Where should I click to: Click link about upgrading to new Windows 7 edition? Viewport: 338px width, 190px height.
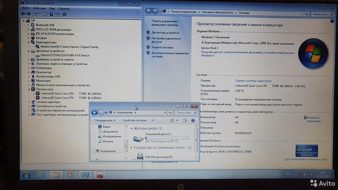[247, 54]
